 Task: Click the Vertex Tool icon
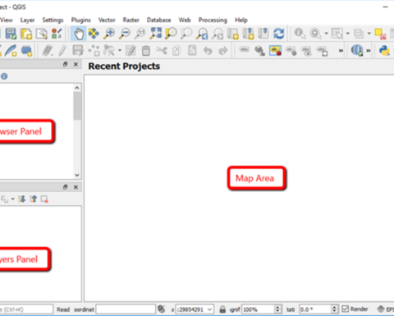109,51
